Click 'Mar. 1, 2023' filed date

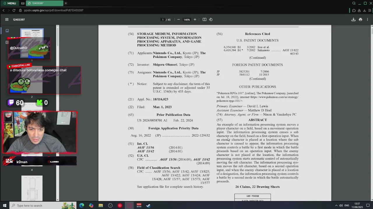(162, 107)
